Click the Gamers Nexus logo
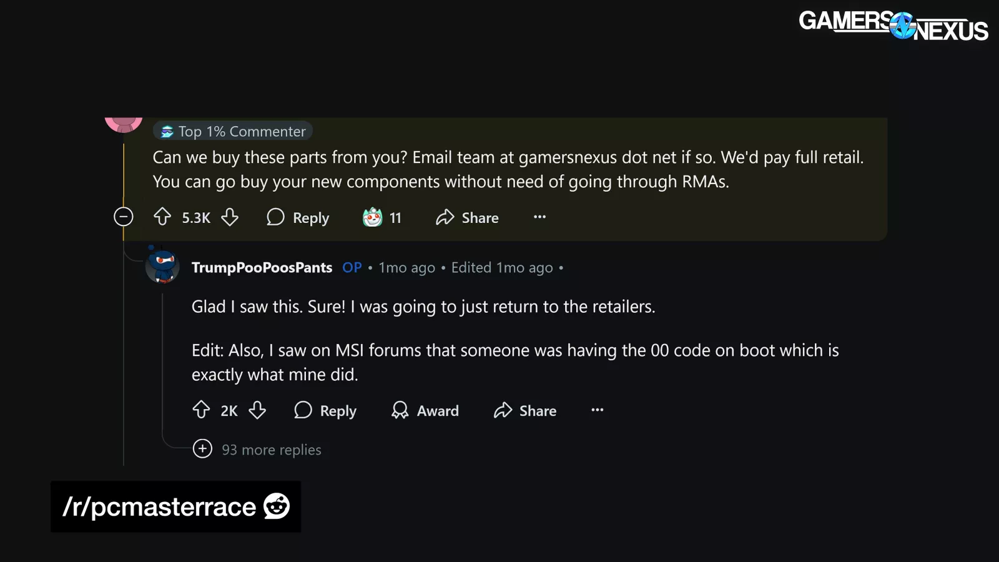 coord(893,26)
